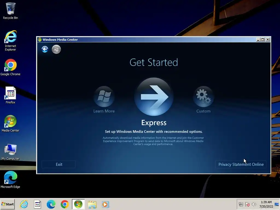Click the Get Started heading

(x=154, y=62)
